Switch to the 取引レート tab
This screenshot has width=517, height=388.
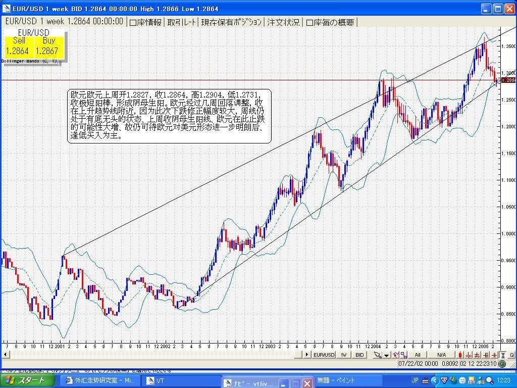181,22
